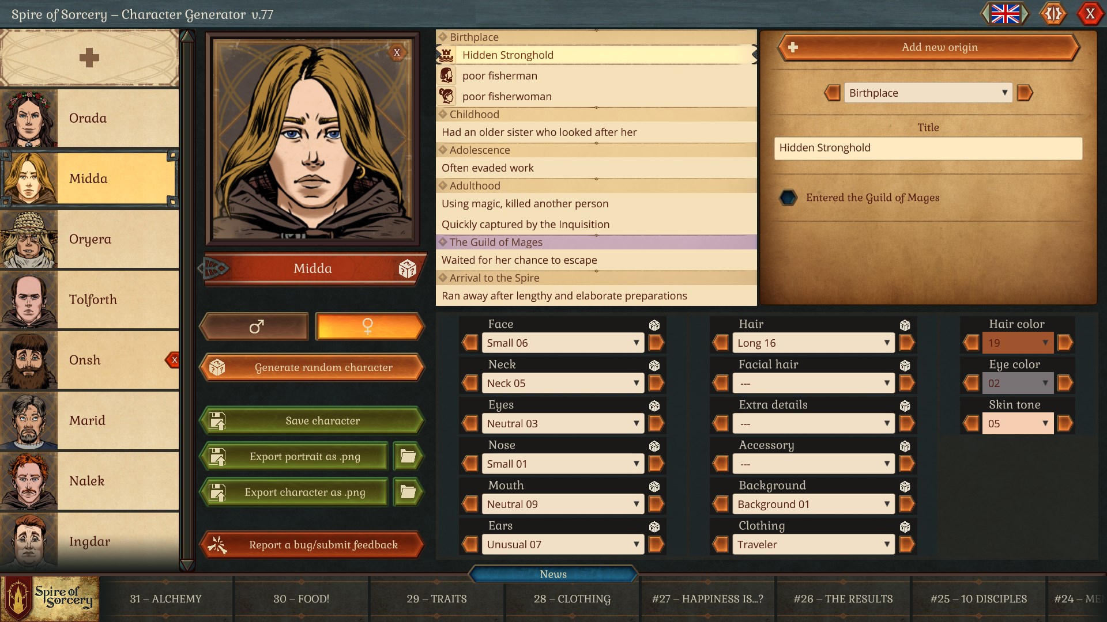The image size is (1107, 622).
Task: Select the female gender toggle
Action: point(369,327)
